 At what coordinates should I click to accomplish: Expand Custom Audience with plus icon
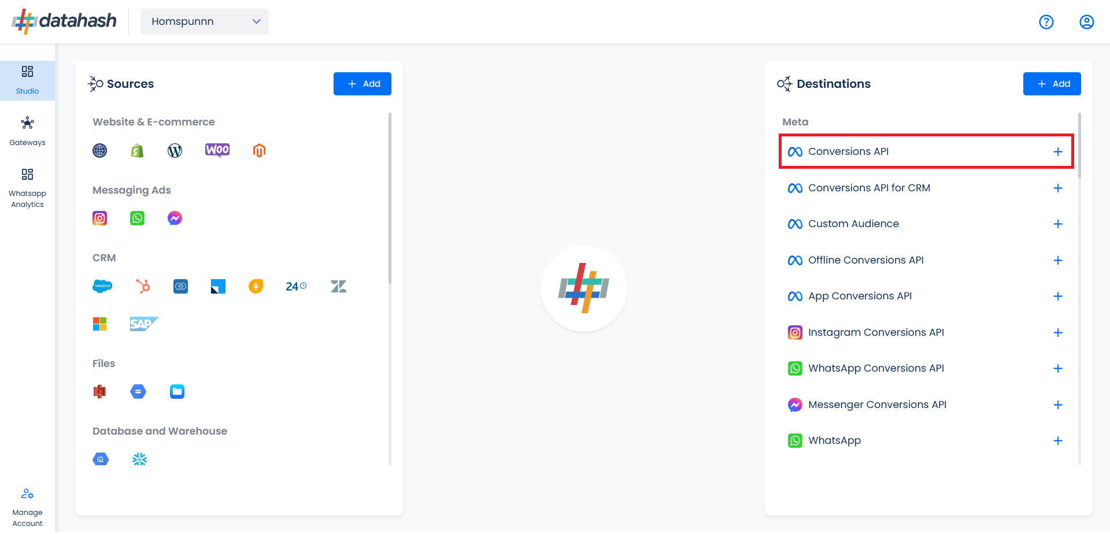coord(1057,224)
